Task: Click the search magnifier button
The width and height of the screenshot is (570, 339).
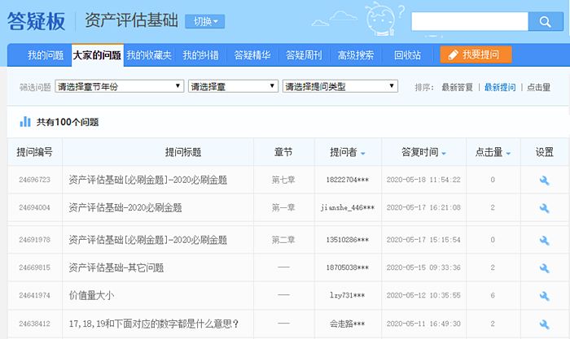Action: coord(540,21)
